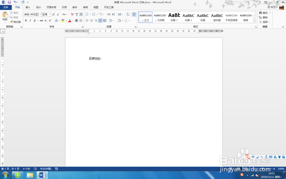The height and width of the screenshot is (179, 286).
Task: Click the Distributed alignment icon
Action: pyautogui.click(x=105, y=20)
